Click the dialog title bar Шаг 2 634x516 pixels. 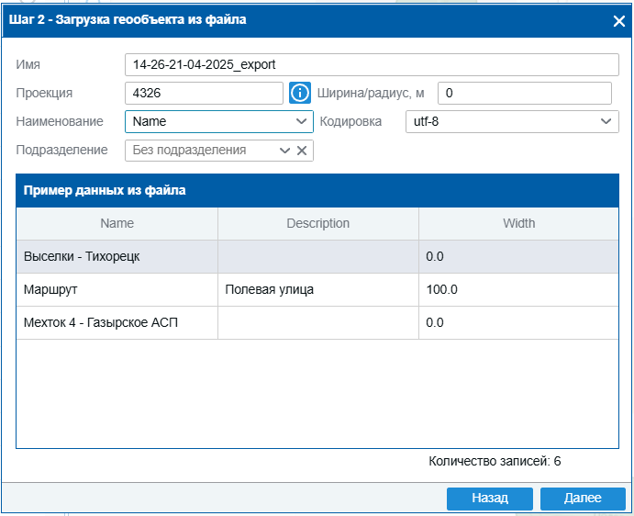[x=275, y=19]
